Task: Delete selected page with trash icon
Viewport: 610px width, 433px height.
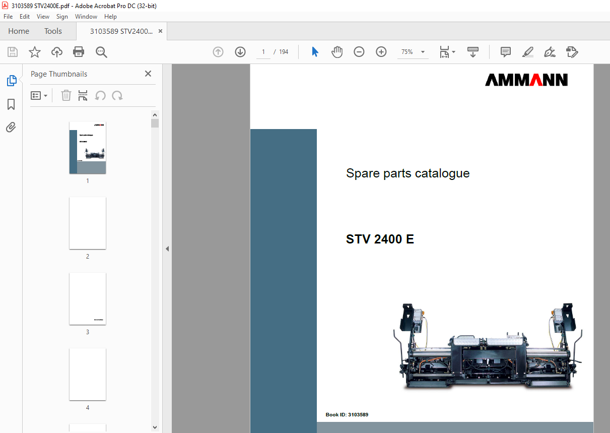Action: (x=66, y=95)
